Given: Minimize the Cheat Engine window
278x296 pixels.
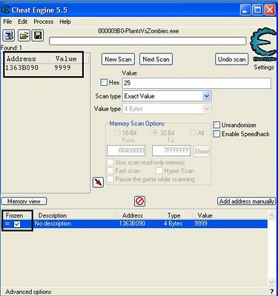Looking at the screenshot, I should pyautogui.click(x=245, y=10).
